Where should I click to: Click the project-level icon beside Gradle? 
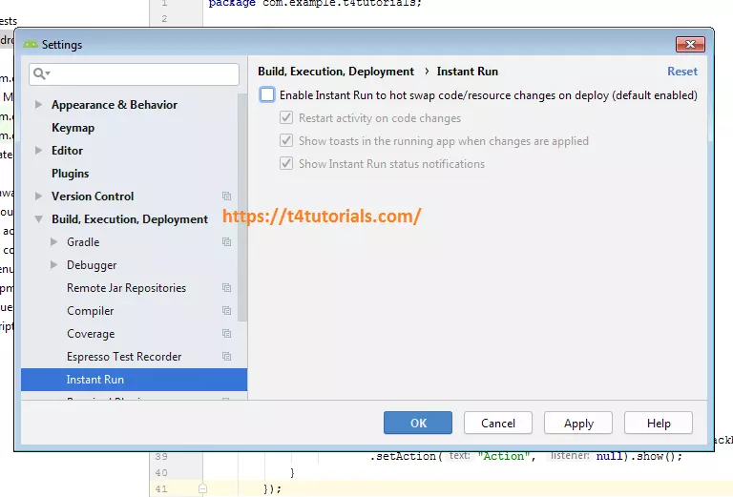tap(226, 242)
